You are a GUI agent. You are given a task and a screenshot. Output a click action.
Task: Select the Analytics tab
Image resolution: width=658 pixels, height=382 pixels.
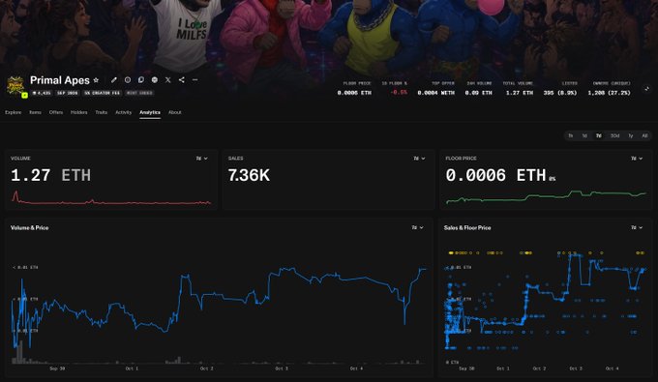(x=150, y=112)
